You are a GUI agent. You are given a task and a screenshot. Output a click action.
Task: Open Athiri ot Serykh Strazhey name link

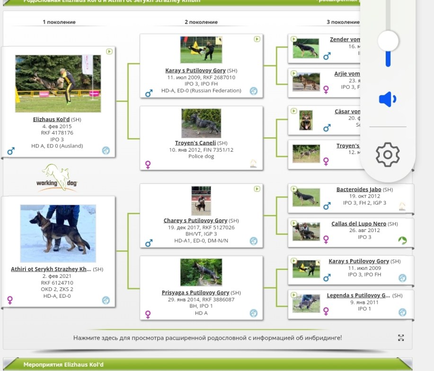pos(51,269)
